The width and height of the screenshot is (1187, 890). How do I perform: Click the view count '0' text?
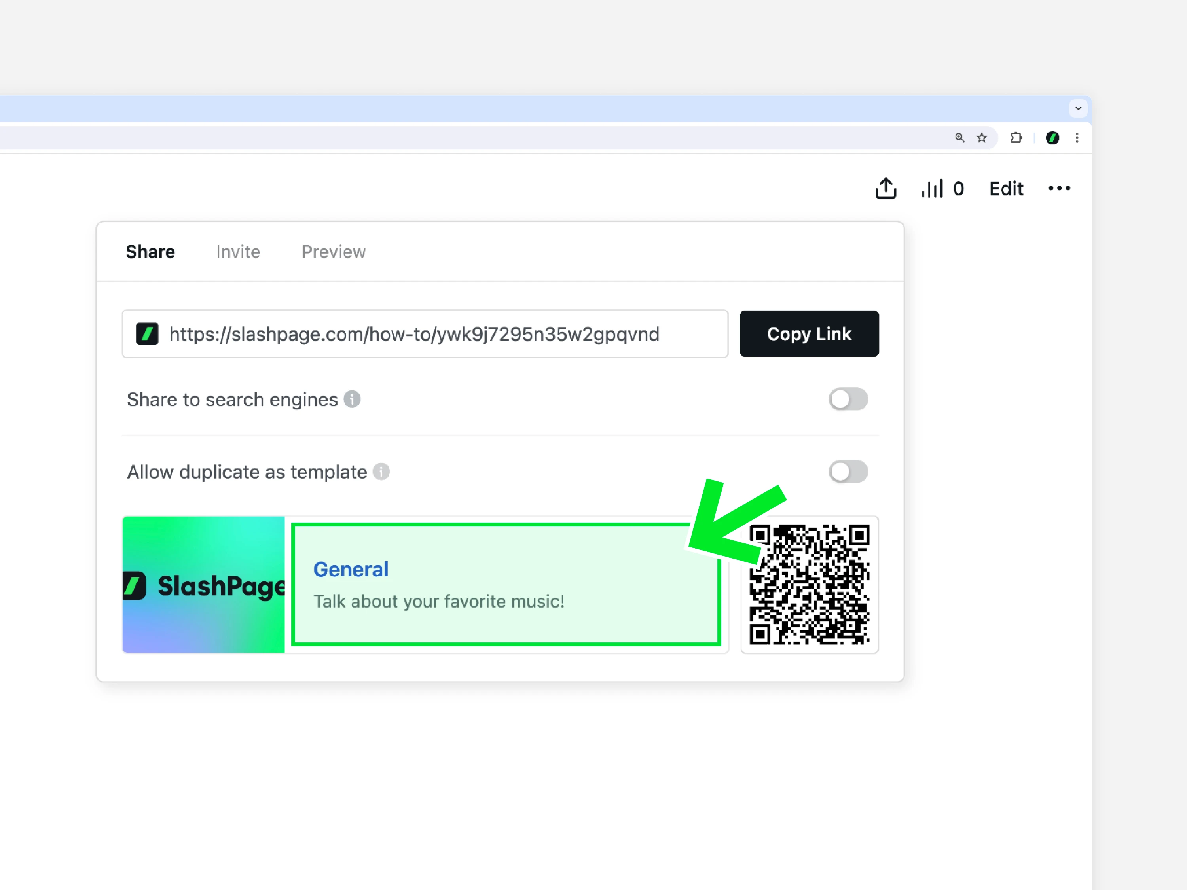pyautogui.click(x=958, y=189)
